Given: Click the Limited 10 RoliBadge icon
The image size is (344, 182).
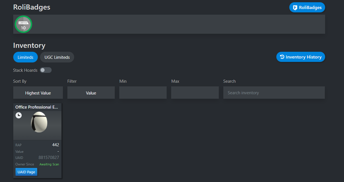Looking at the screenshot, I should [23, 24].
